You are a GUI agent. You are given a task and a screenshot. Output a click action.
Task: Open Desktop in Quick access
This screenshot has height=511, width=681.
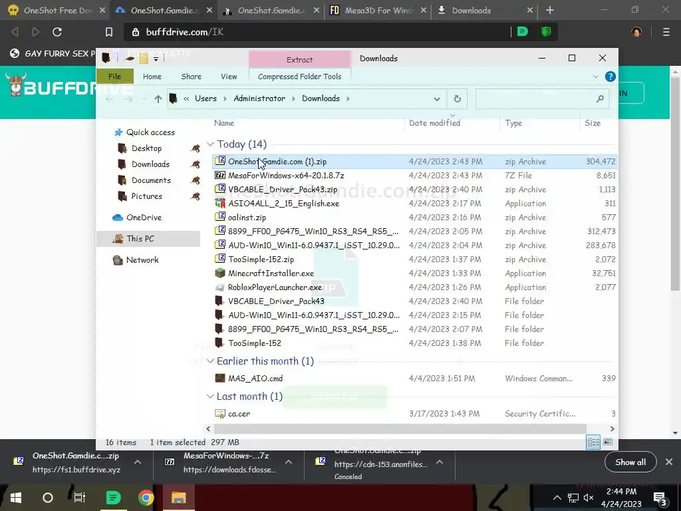pyautogui.click(x=146, y=148)
